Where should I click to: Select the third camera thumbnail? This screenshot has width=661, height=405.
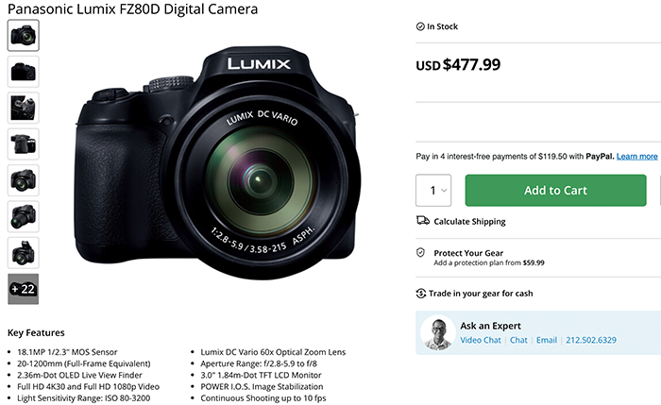pos(23,108)
